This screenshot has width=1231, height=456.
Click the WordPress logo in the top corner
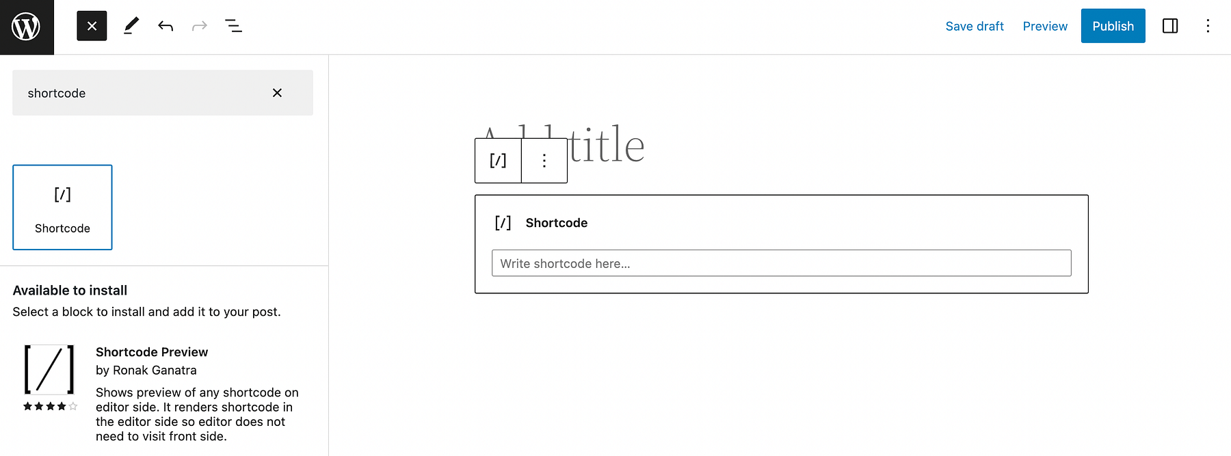pos(27,27)
